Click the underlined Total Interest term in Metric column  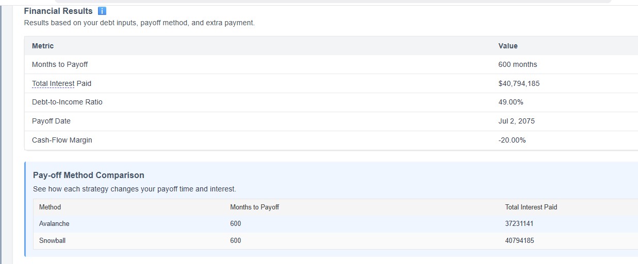click(53, 83)
